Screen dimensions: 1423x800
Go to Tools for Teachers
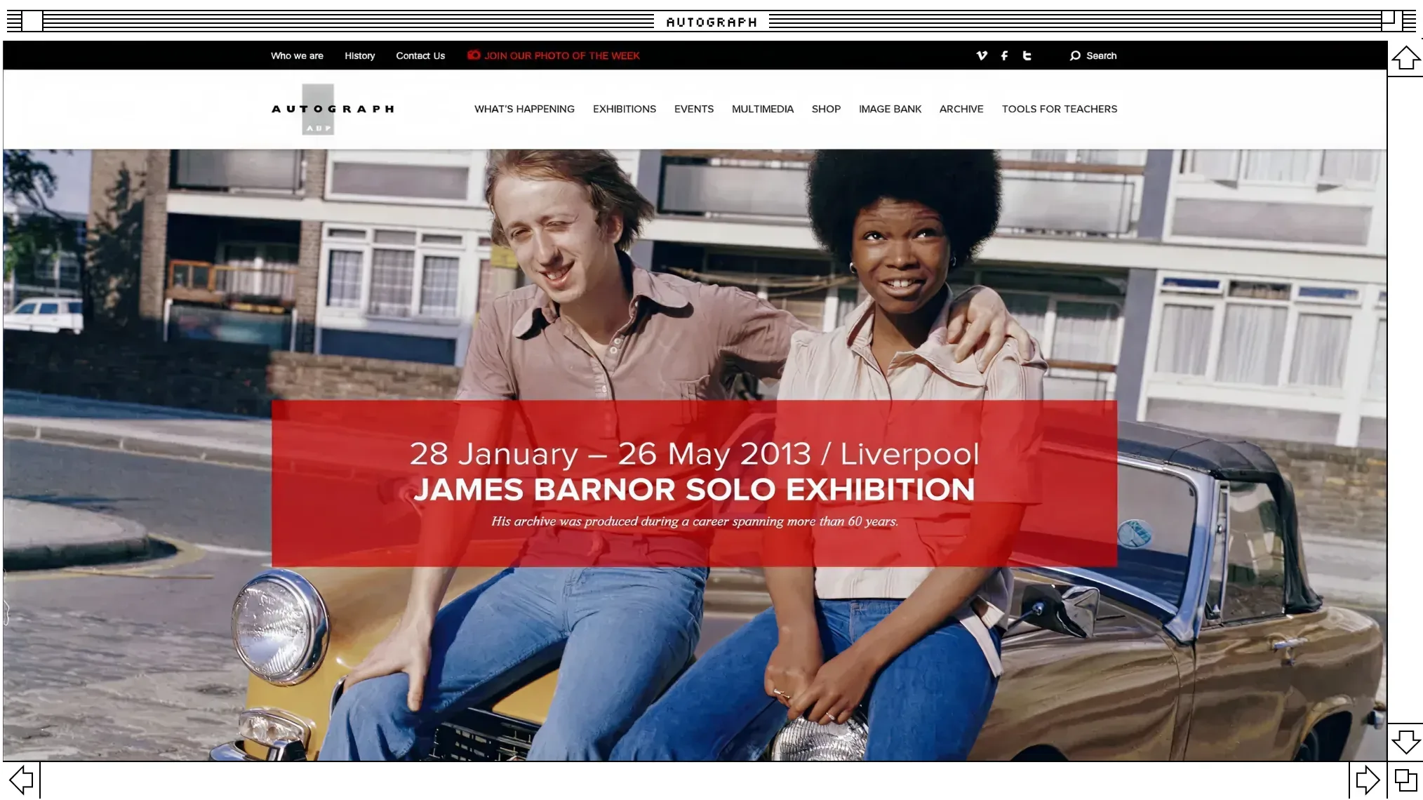click(1059, 109)
